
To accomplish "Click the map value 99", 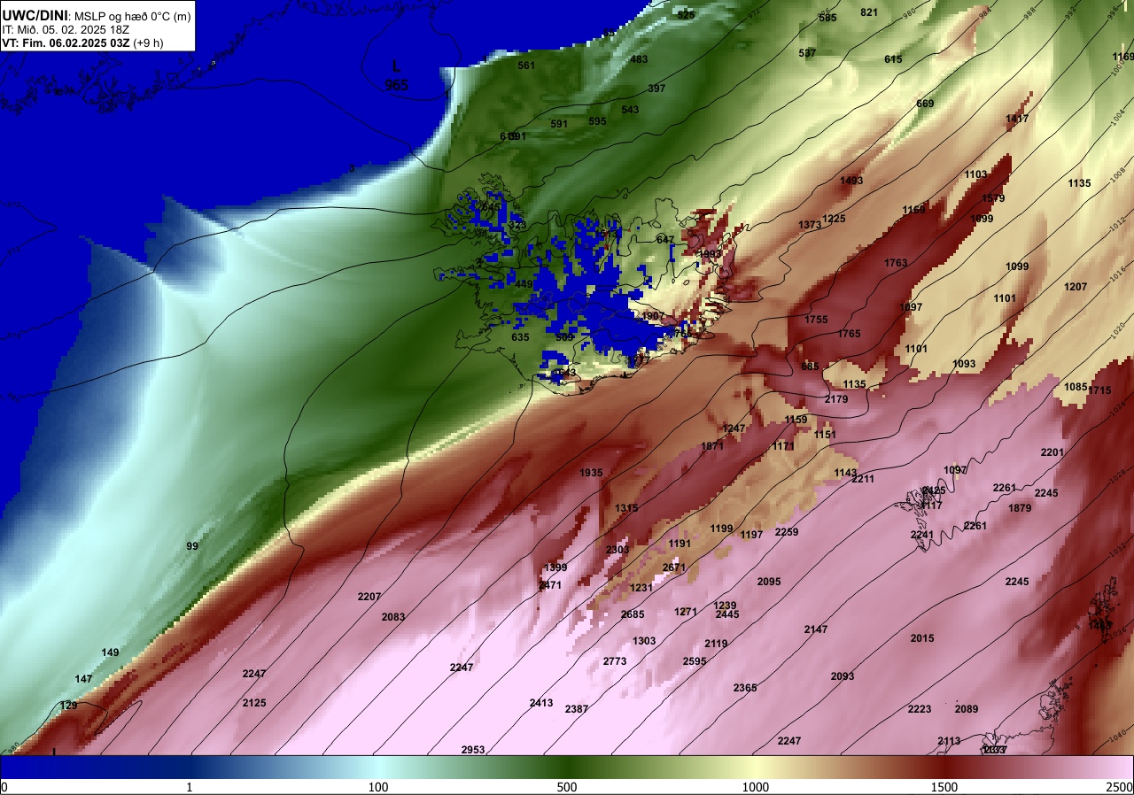I will point(192,546).
